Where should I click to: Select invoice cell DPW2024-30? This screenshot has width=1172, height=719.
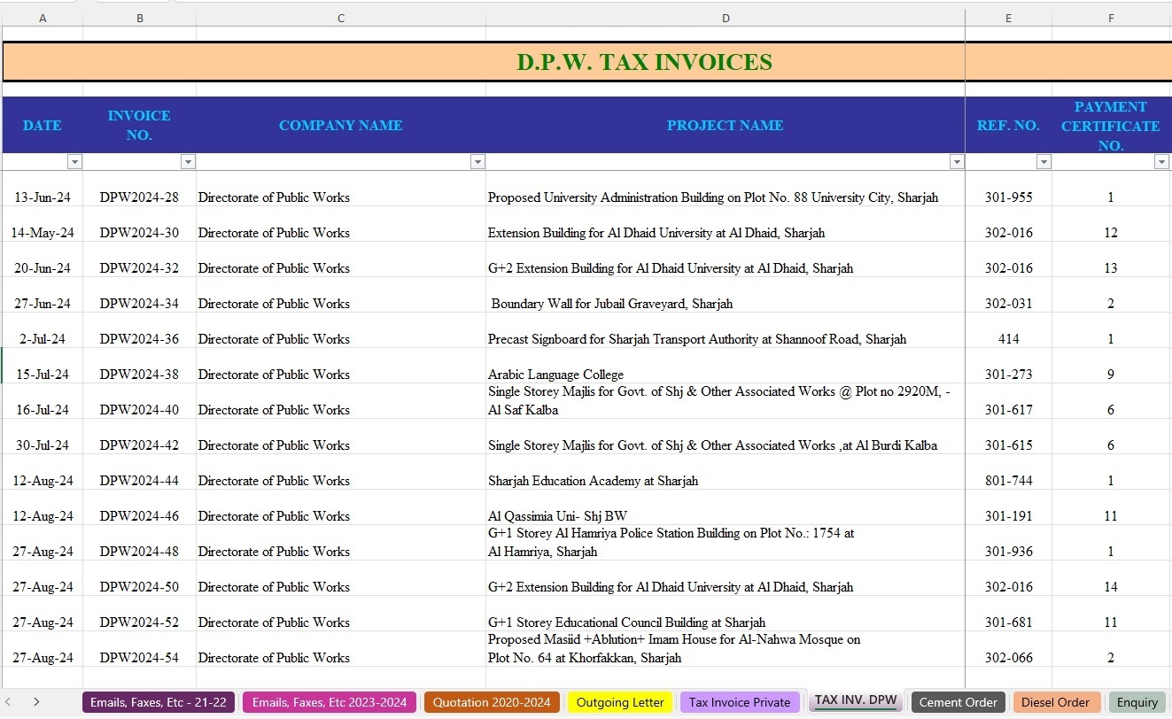click(139, 225)
